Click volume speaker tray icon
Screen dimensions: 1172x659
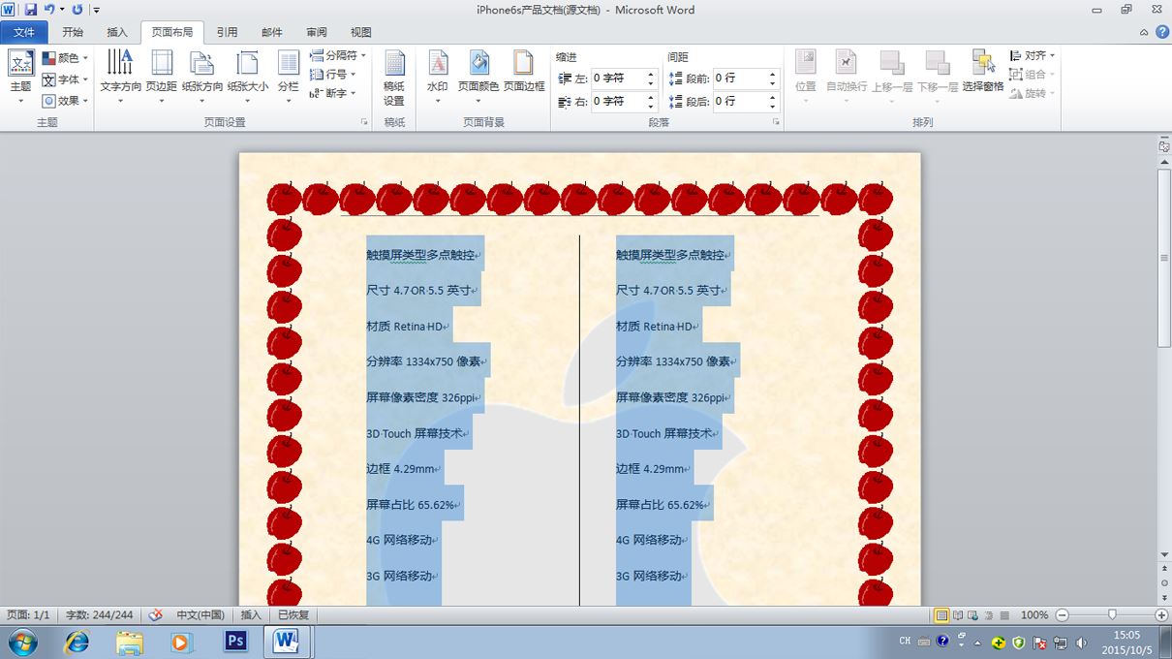pyautogui.click(x=1082, y=642)
